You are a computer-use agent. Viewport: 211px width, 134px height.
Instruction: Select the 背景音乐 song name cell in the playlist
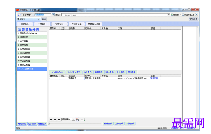pos(76,78)
